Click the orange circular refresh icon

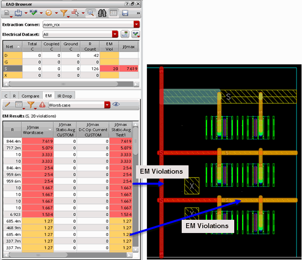49,12
